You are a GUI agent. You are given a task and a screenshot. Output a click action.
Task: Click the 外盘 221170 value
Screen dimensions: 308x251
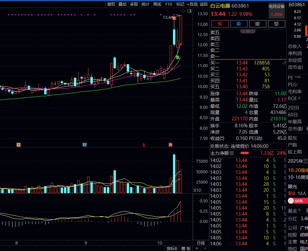(240, 119)
